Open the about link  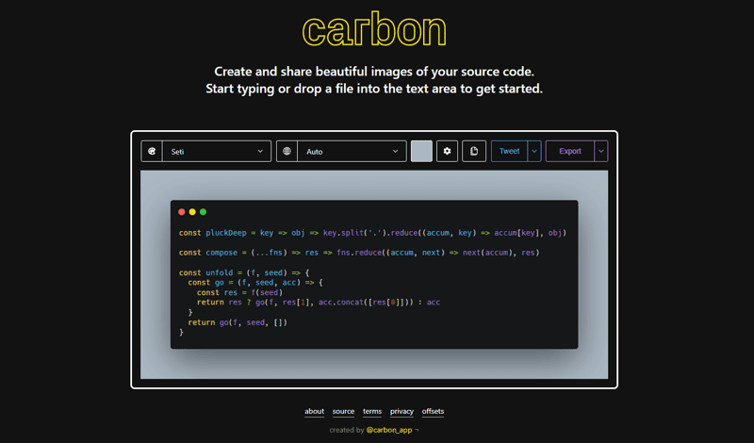(315, 411)
